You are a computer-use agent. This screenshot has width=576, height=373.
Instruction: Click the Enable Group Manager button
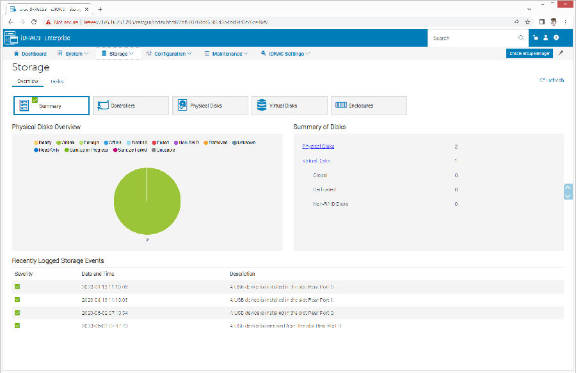pos(529,54)
